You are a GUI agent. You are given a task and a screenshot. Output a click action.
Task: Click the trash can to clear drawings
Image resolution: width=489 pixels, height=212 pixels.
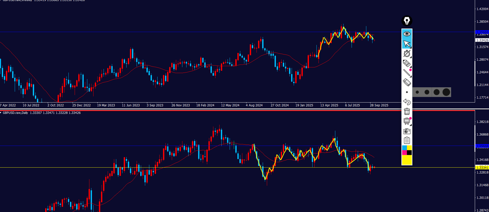(x=407, y=111)
